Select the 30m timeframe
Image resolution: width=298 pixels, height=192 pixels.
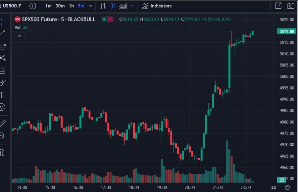coord(60,6)
